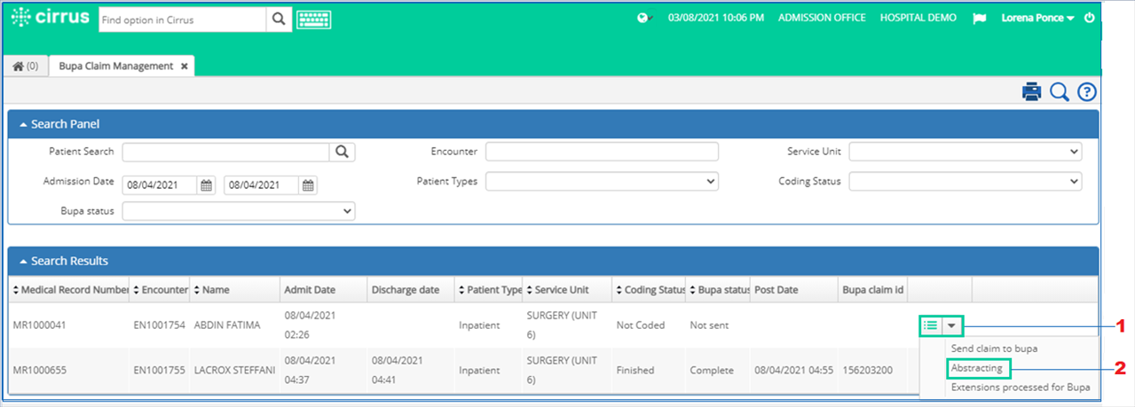Screen dimensions: 1135x407
Task: Expand the Patient Types dropdown
Action: click(602, 181)
